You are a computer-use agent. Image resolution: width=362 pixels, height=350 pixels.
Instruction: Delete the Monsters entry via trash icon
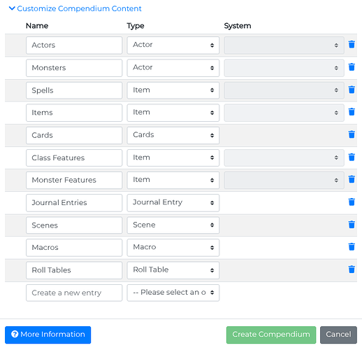(352, 67)
